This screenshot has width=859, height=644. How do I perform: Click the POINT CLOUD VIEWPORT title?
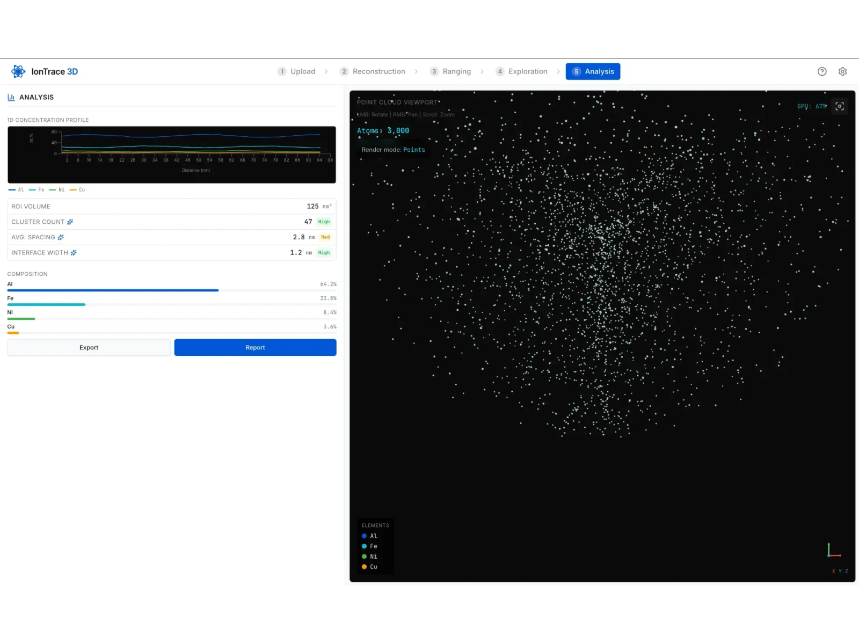coord(397,102)
